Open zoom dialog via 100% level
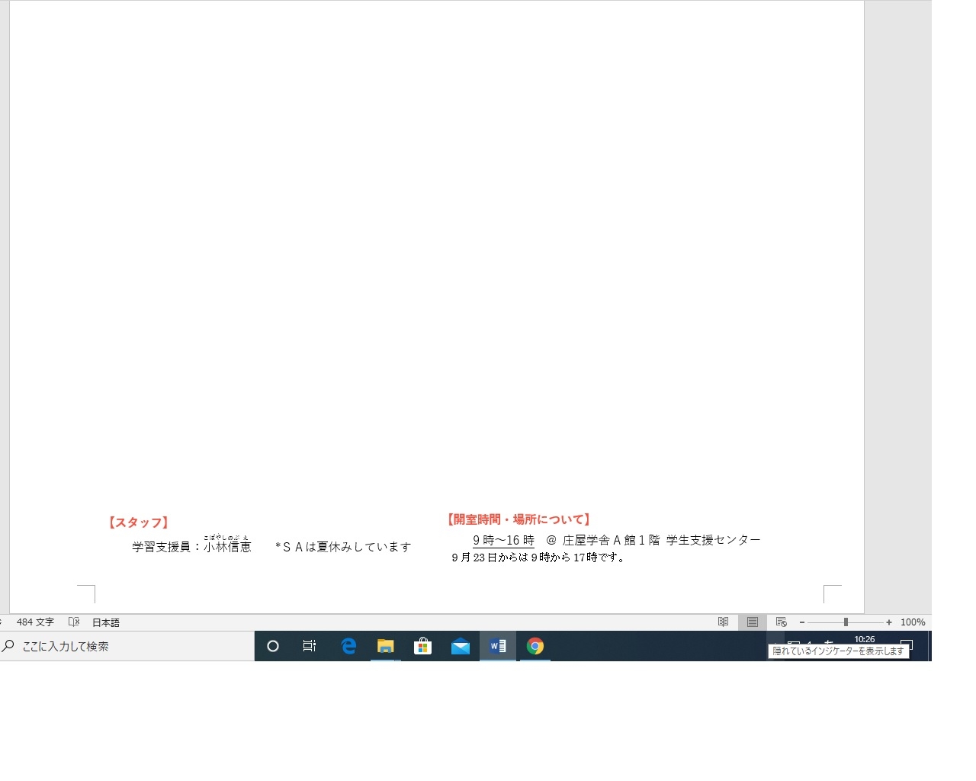The width and height of the screenshot is (976, 781). (x=912, y=622)
